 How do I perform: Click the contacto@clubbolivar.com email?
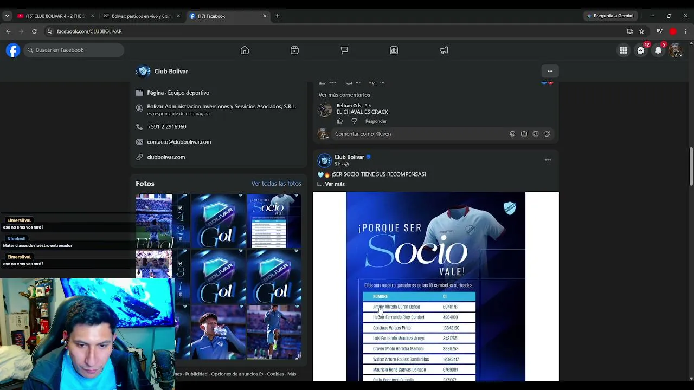(179, 142)
